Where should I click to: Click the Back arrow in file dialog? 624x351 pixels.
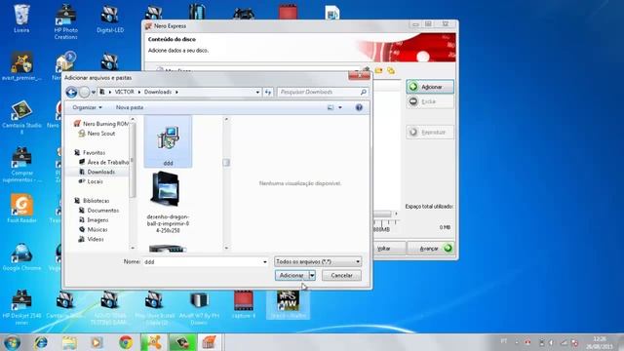pos(71,93)
